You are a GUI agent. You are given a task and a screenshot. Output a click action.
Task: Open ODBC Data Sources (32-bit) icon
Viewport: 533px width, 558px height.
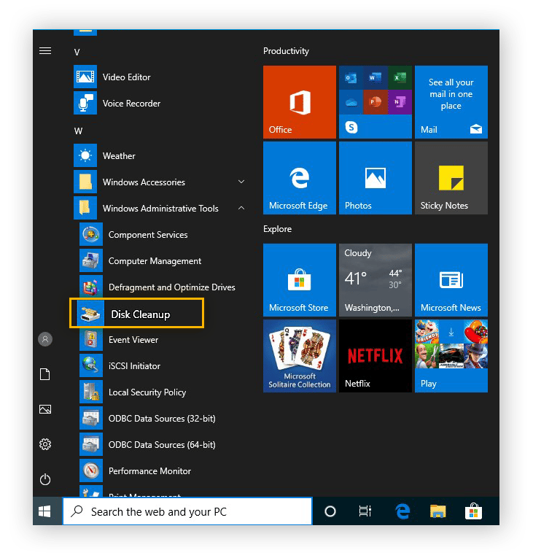coord(90,418)
